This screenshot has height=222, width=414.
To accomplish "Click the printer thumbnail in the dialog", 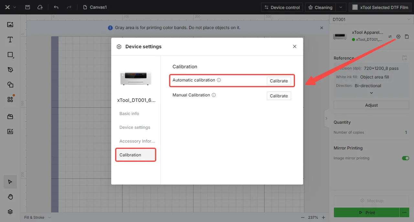I will point(136,79).
